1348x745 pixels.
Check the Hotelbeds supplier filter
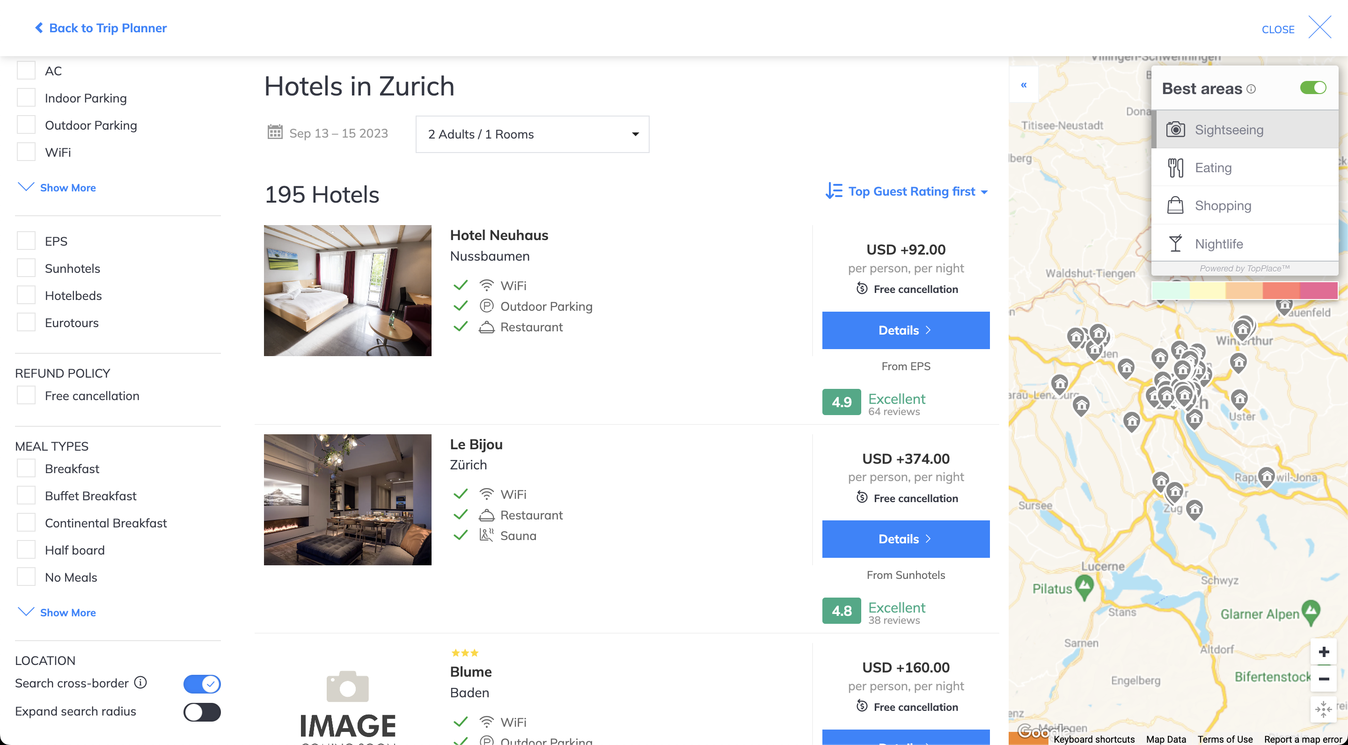(26, 295)
